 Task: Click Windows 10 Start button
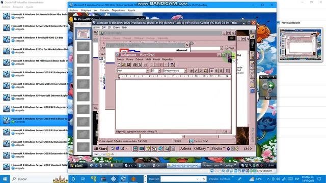coord(5,179)
